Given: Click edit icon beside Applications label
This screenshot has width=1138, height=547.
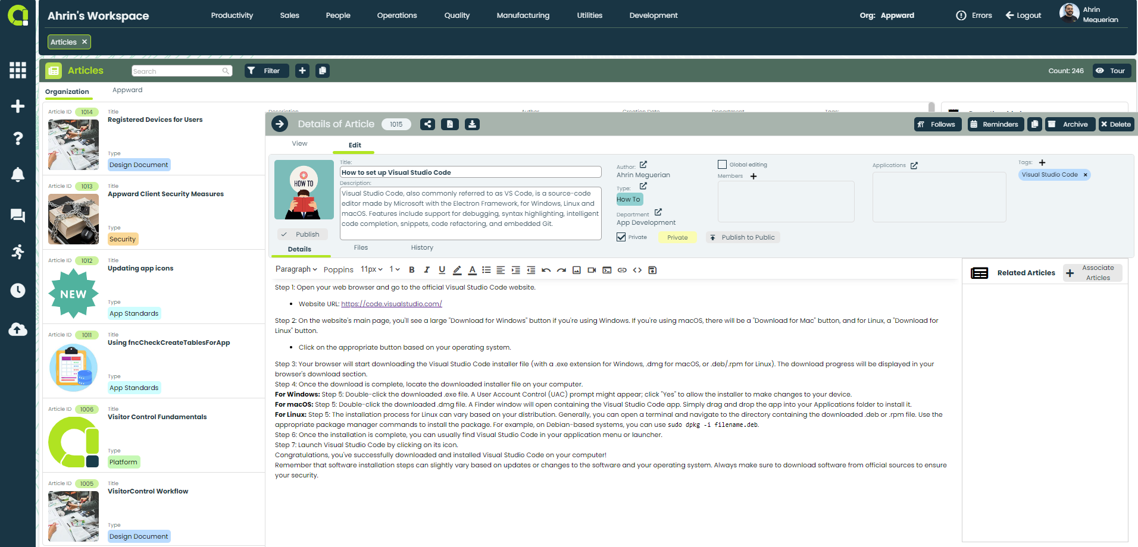Looking at the screenshot, I should [914, 165].
